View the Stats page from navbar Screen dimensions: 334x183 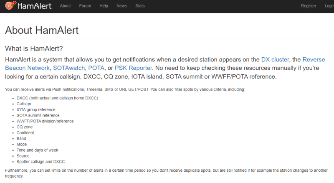pyautogui.click(x=140, y=6)
